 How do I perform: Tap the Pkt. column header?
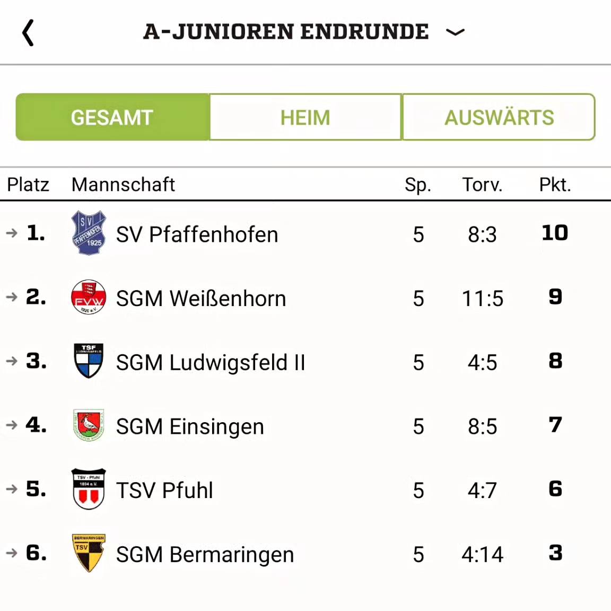pyautogui.click(x=555, y=185)
